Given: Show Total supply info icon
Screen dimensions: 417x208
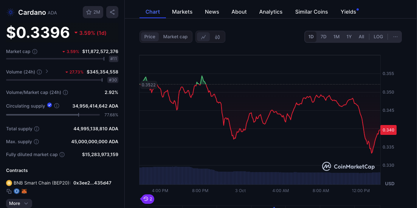Looking at the screenshot, I should point(37,129).
